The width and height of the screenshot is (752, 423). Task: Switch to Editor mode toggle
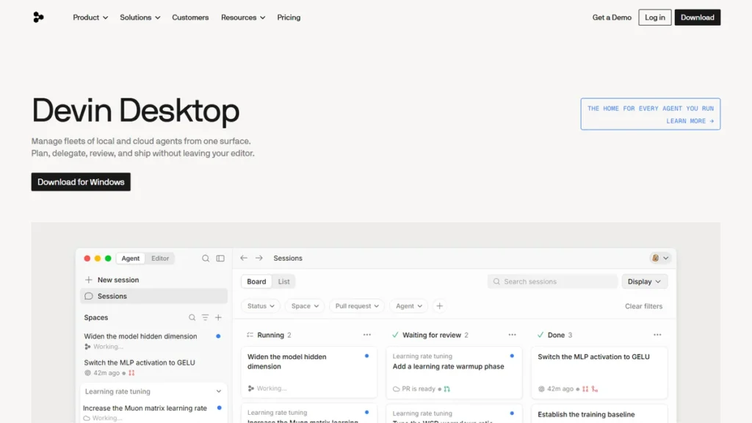(160, 258)
